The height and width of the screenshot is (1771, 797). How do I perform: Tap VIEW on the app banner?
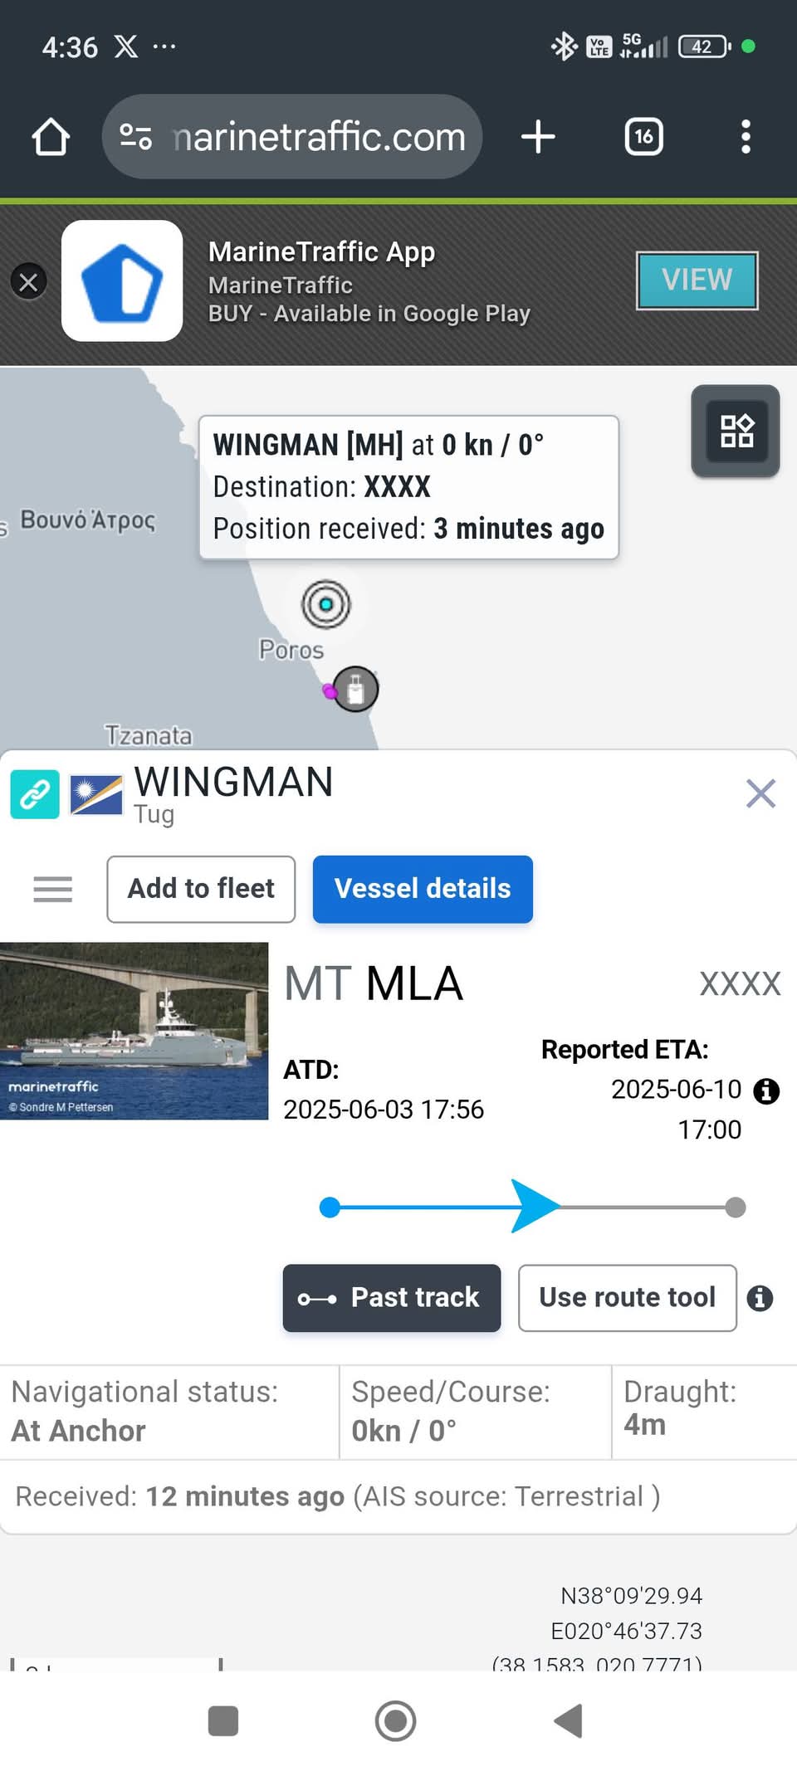697,281
